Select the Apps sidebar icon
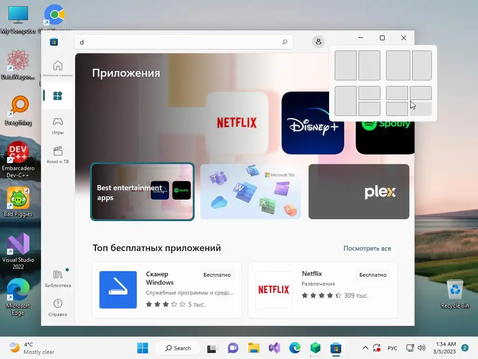Image resolution: width=478 pixels, height=359 pixels. [x=57, y=95]
